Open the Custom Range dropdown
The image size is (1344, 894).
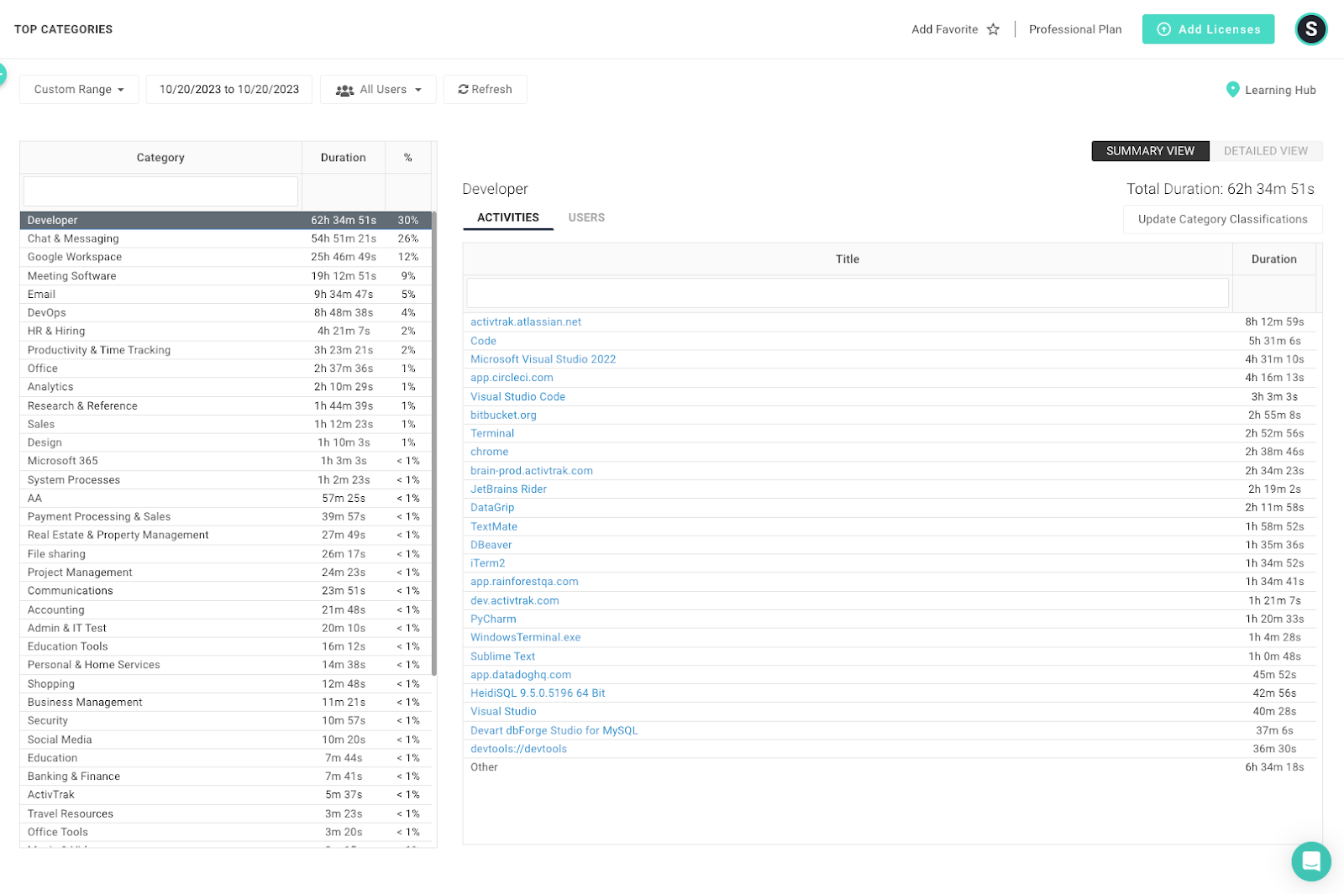click(x=79, y=90)
